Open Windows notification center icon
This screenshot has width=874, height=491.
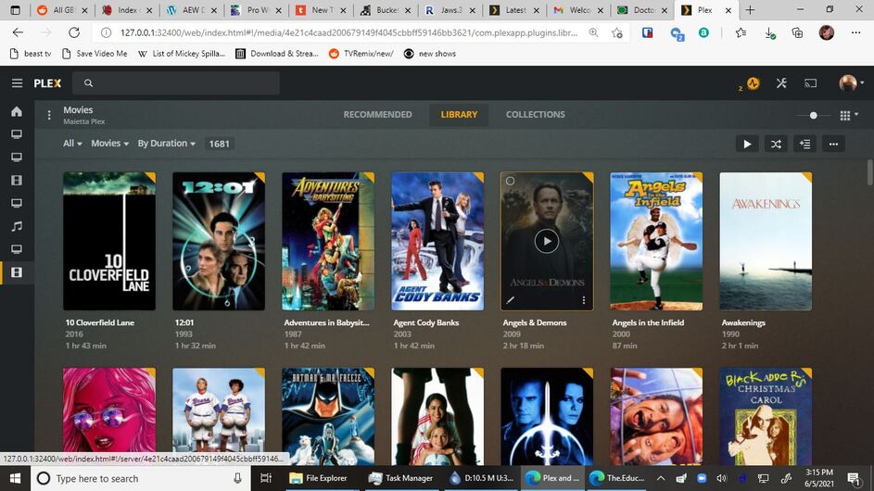pos(853,478)
